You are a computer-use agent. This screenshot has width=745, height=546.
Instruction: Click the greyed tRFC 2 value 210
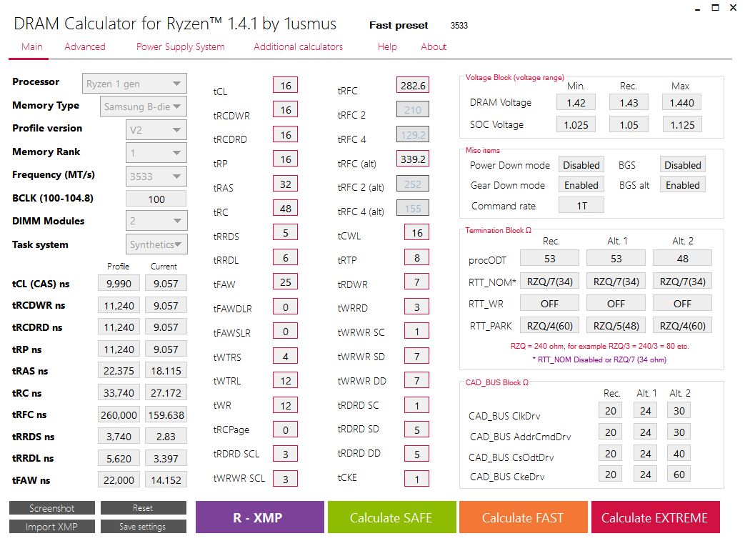coord(412,110)
